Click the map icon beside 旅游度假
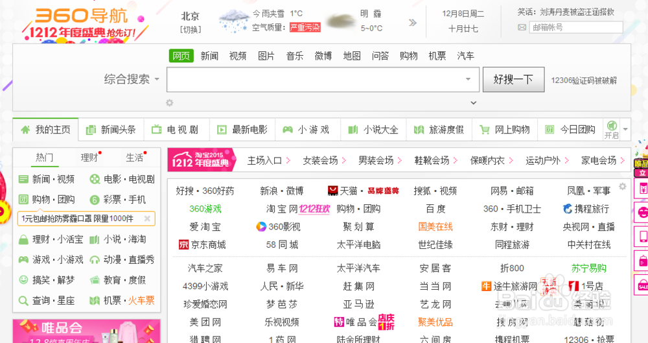The width and height of the screenshot is (648, 343). point(419,130)
